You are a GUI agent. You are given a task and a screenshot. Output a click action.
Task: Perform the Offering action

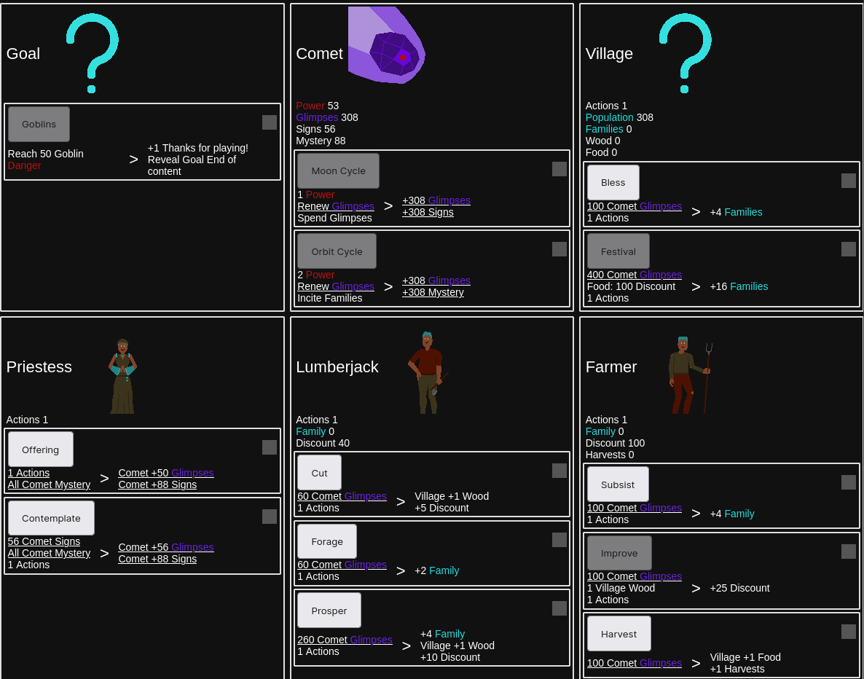(x=41, y=450)
